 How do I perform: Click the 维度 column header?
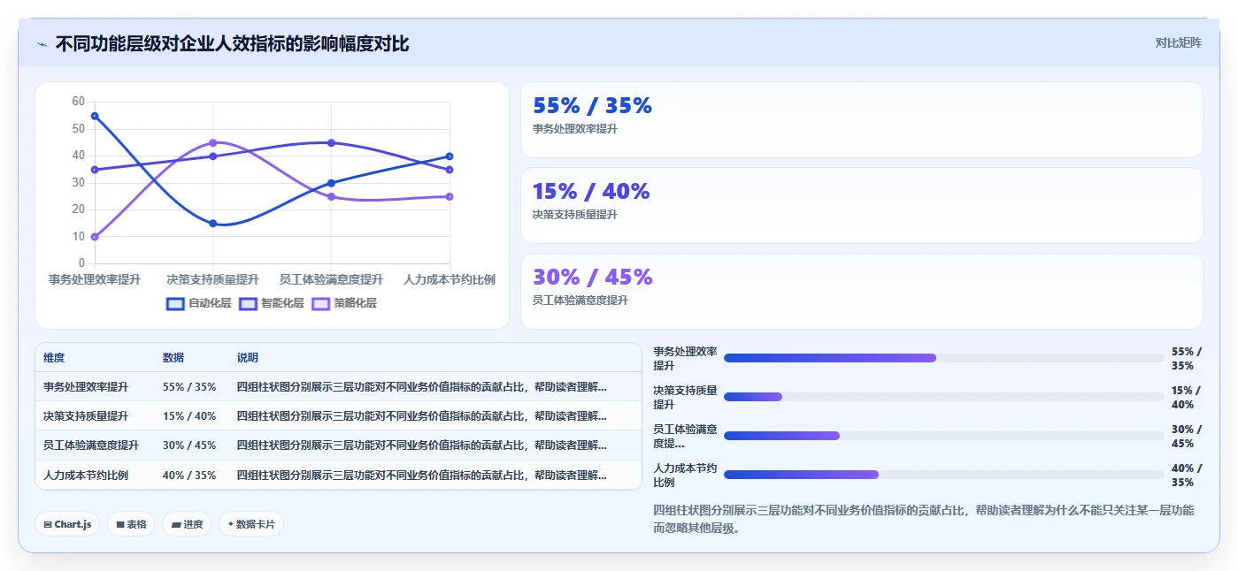click(54, 358)
